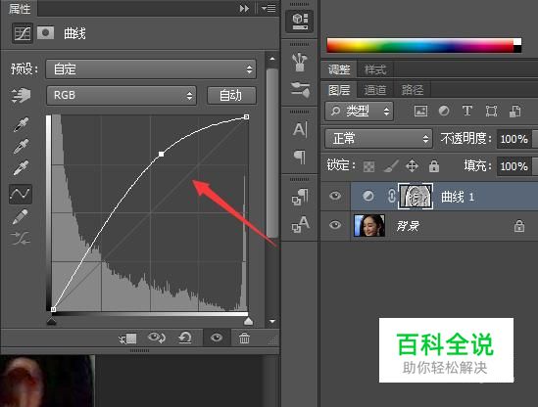Click the white point input slider
The width and height of the screenshot is (538, 407).
point(248,321)
